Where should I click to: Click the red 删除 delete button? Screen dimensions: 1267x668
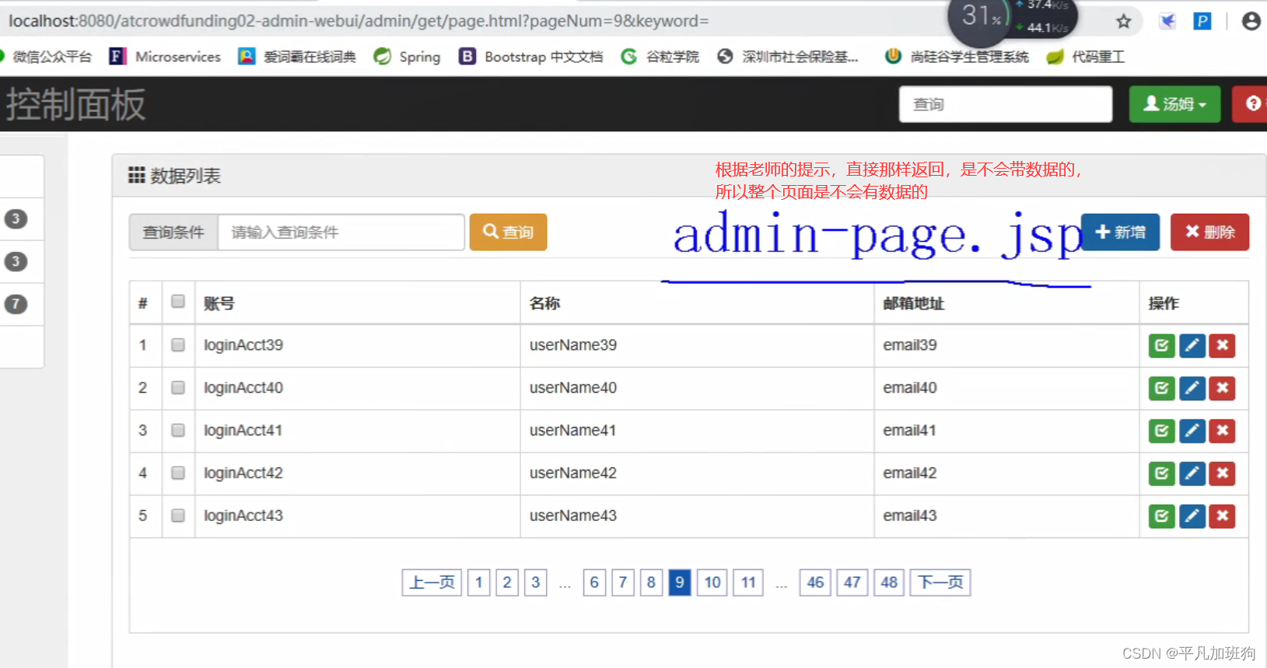click(1209, 233)
